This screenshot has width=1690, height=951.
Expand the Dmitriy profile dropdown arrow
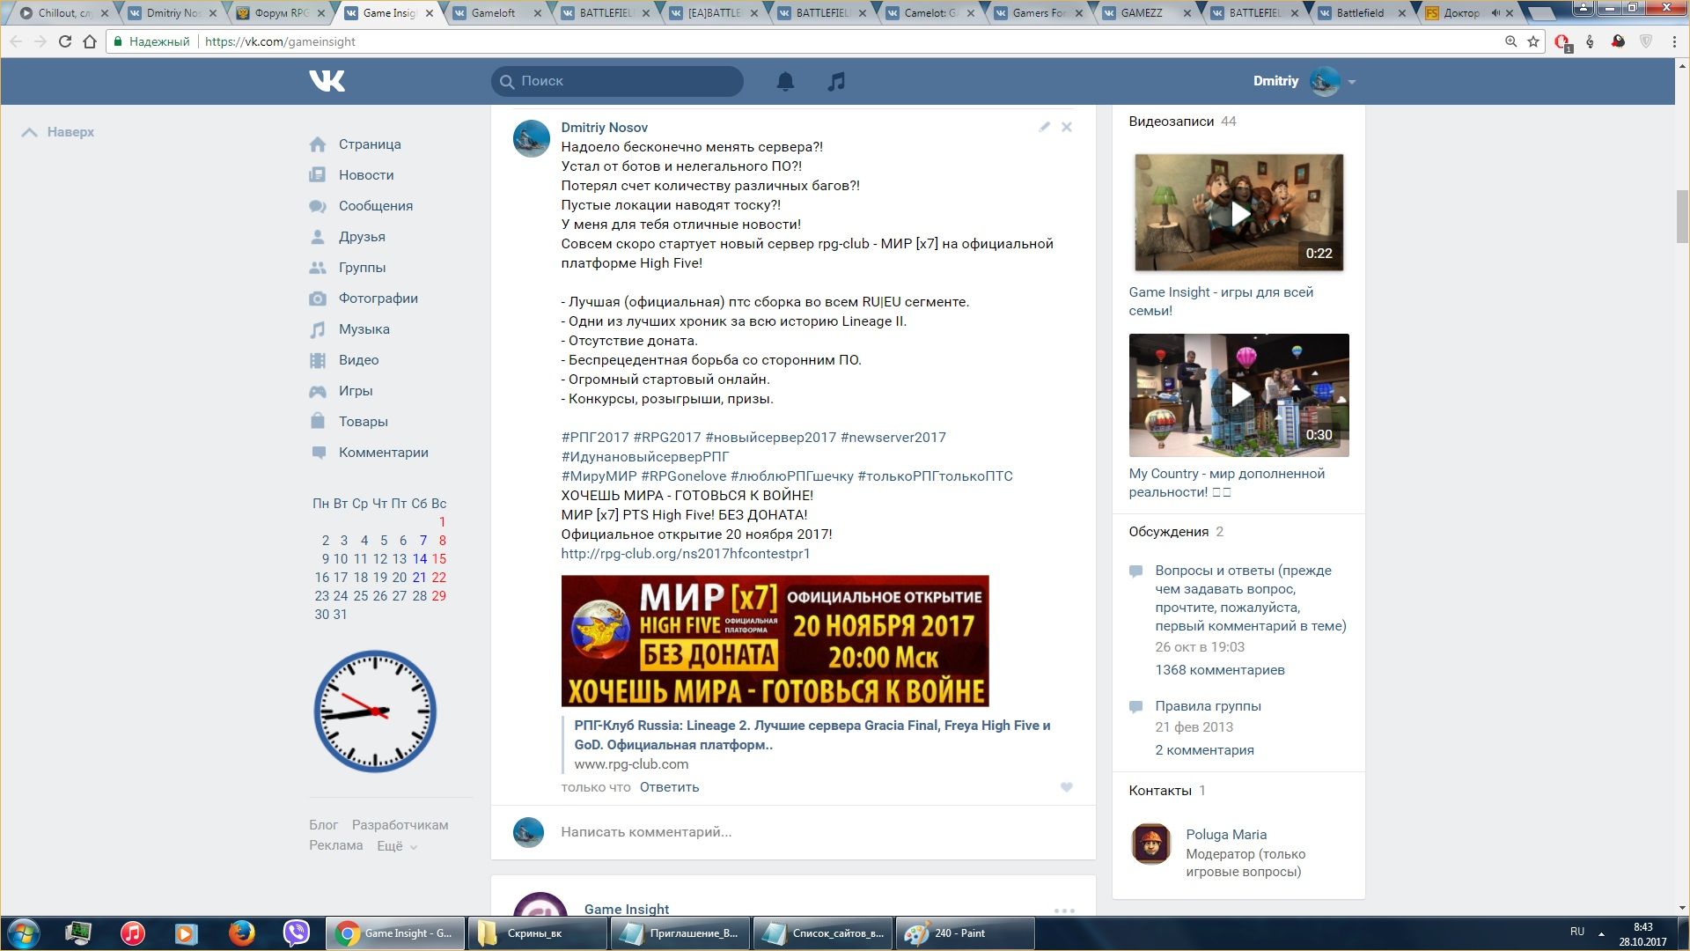[x=1352, y=82]
